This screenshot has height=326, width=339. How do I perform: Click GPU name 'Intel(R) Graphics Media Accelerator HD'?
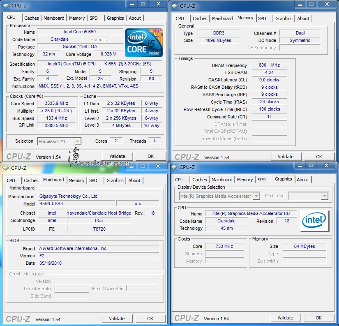click(x=251, y=213)
